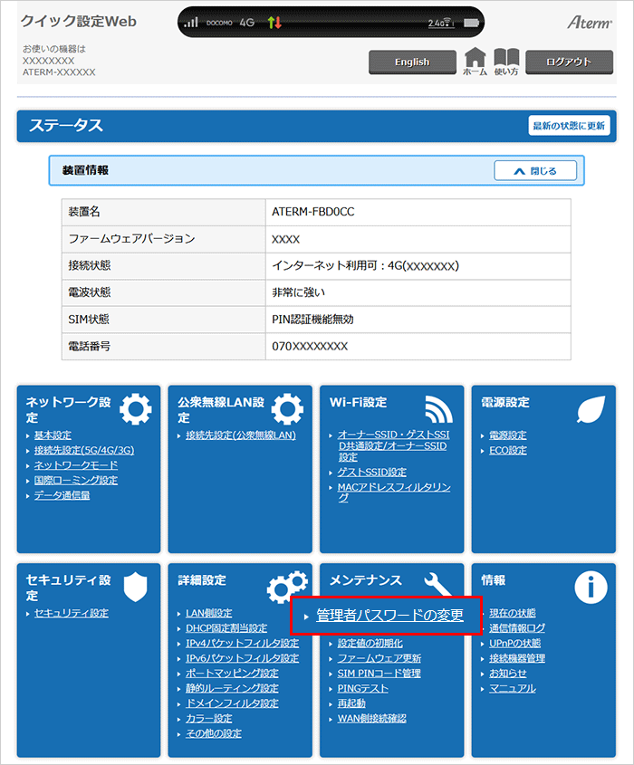Open 管理者パスワードの変更 link
The height and width of the screenshot is (765, 634).
pyautogui.click(x=389, y=616)
